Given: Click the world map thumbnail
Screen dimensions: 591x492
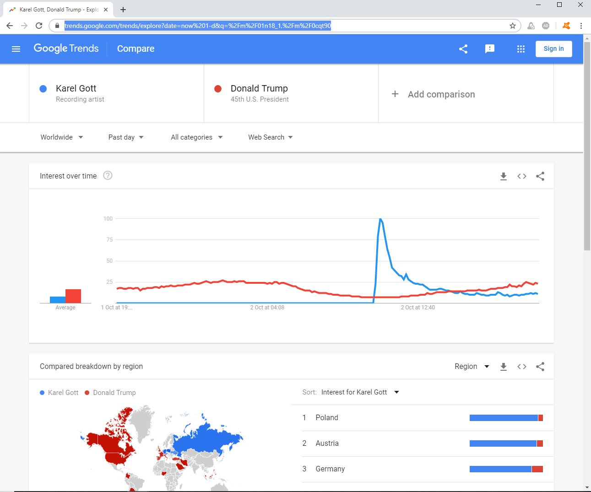Looking at the screenshot, I should pos(161,448).
